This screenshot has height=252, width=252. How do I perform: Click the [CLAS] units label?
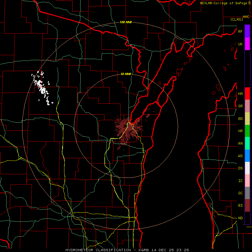coord(237,19)
